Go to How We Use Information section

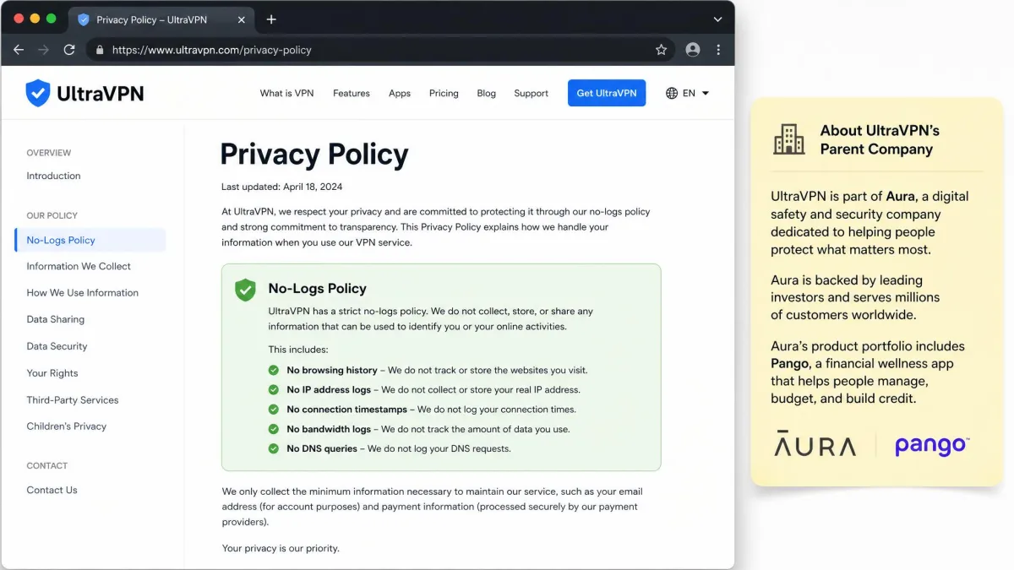coord(82,293)
